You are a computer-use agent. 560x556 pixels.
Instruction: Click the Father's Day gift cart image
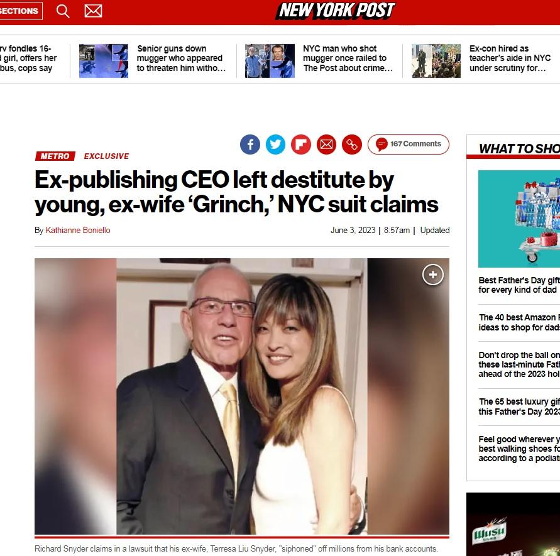point(519,219)
